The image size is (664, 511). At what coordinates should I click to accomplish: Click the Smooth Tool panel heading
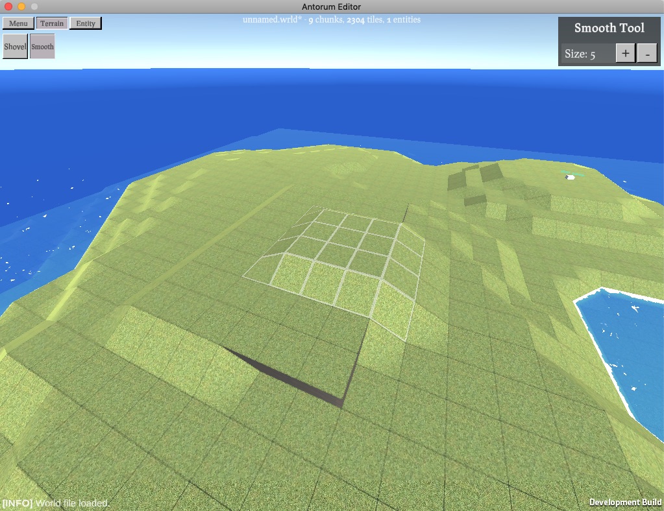pyautogui.click(x=609, y=28)
